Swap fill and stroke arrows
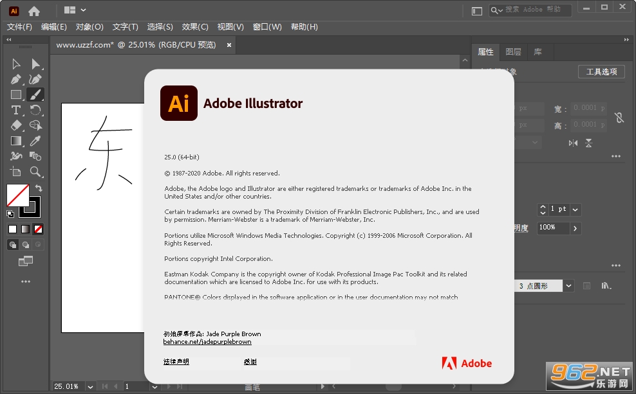This screenshot has width=636, height=394. point(39,188)
